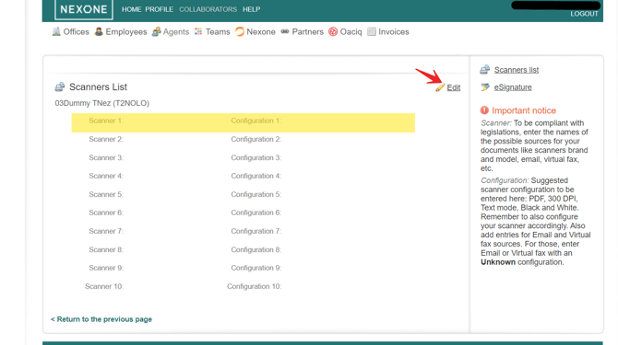Screen dimensions: 618x345
Task: Click the Employees person icon
Action: tap(99, 31)
